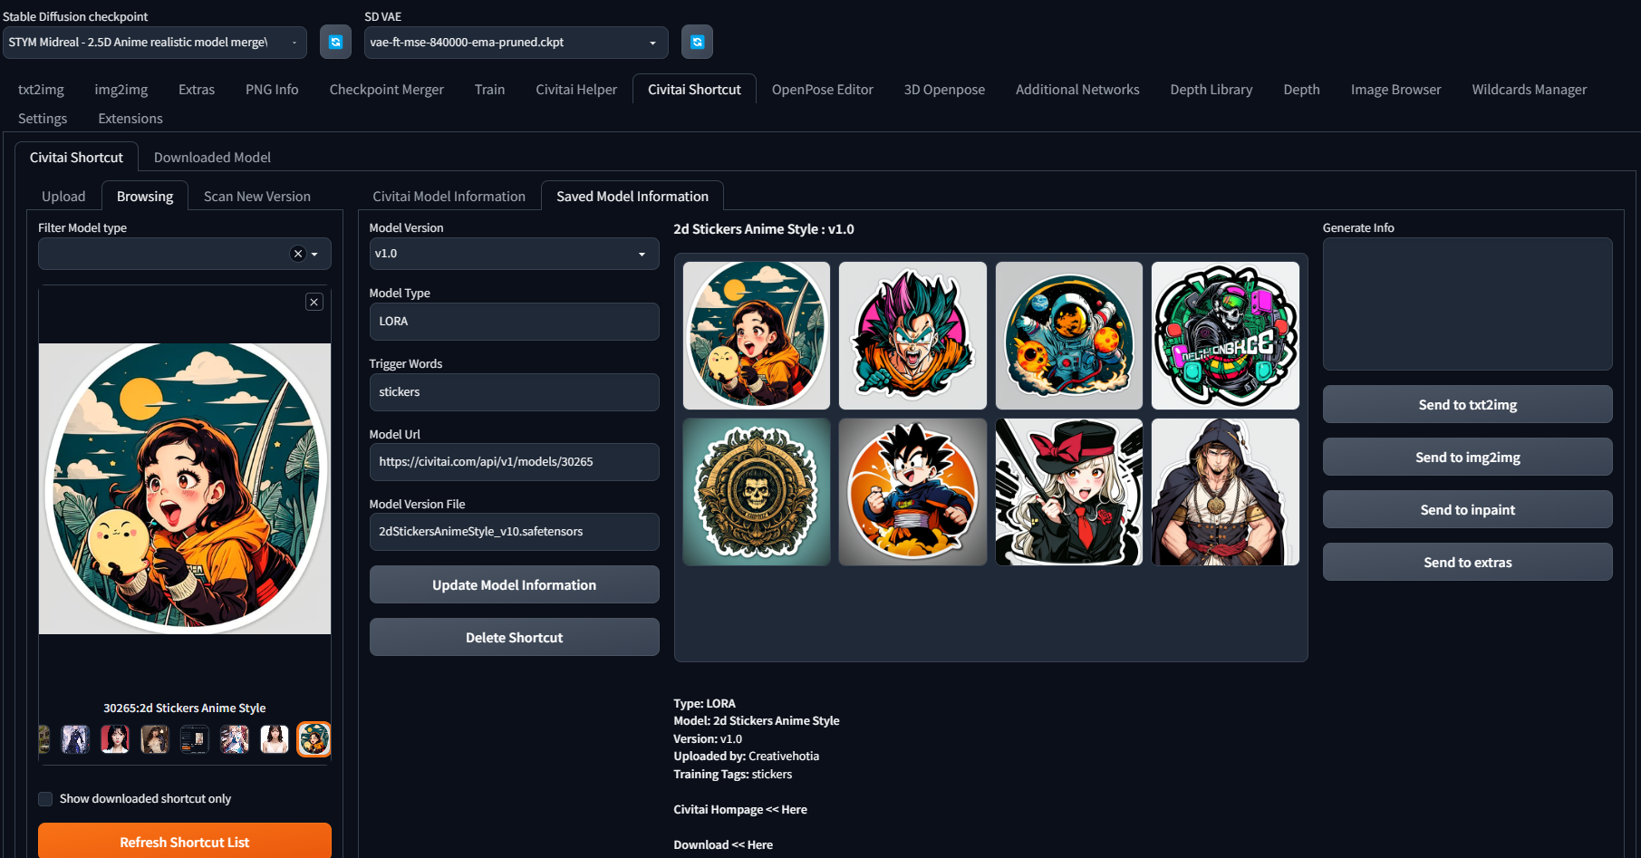The image size is (1641, 858).
Task: Open the Extensions tab
Action: [130, 119]
